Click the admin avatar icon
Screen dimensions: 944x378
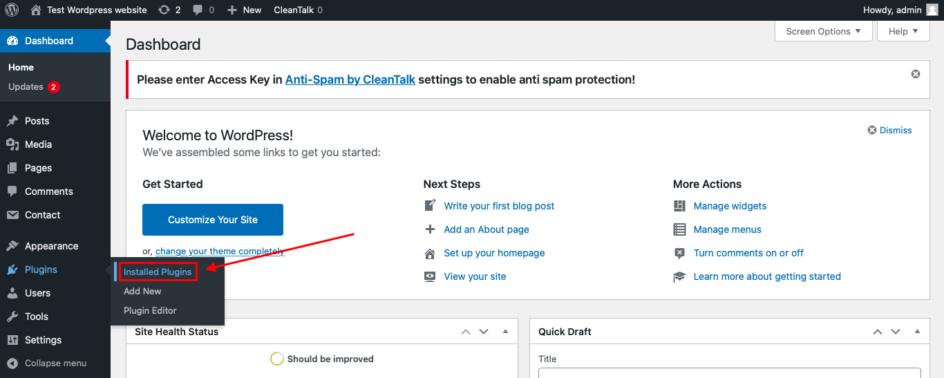coord(932,10)
